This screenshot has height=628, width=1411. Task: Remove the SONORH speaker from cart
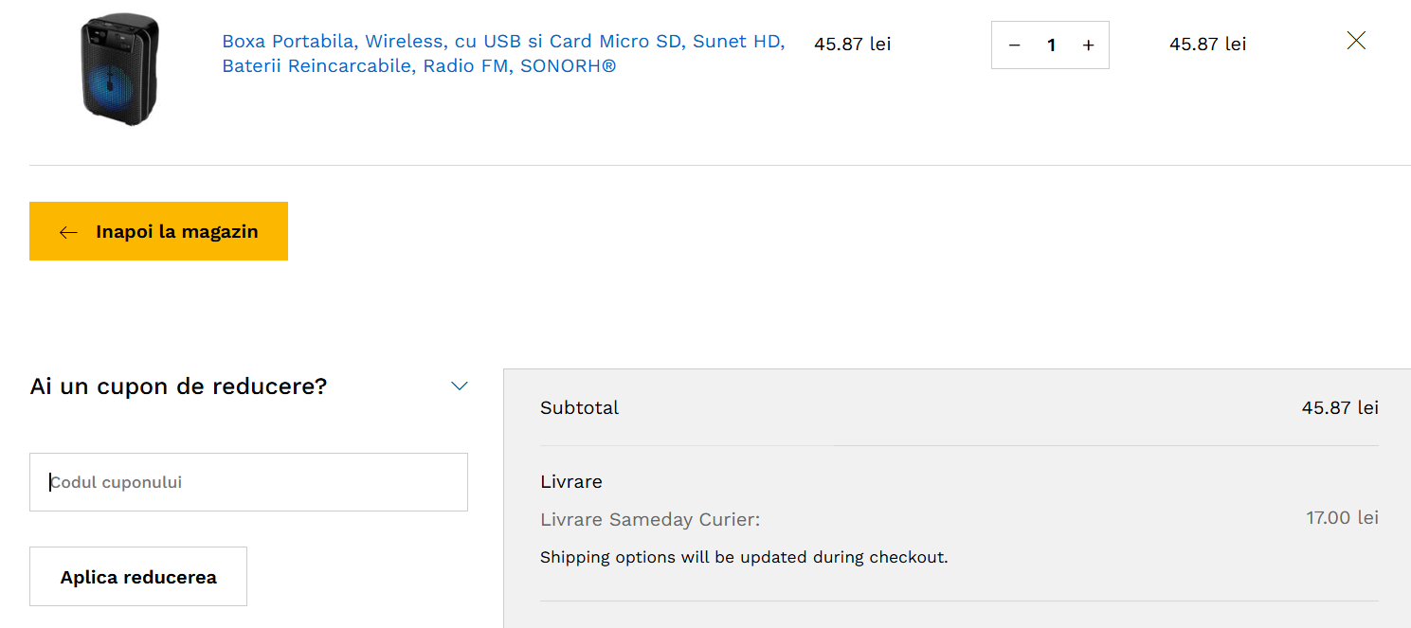click(x=1356, y=41)
